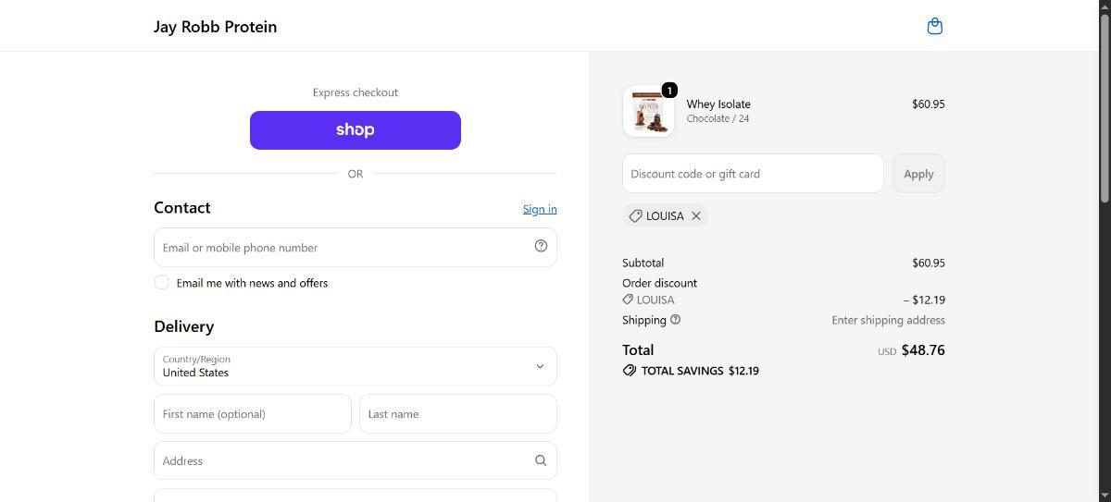Screen dimensions: 1111x502
Task: Click the total savings tag icon
Action: point(630,371)
